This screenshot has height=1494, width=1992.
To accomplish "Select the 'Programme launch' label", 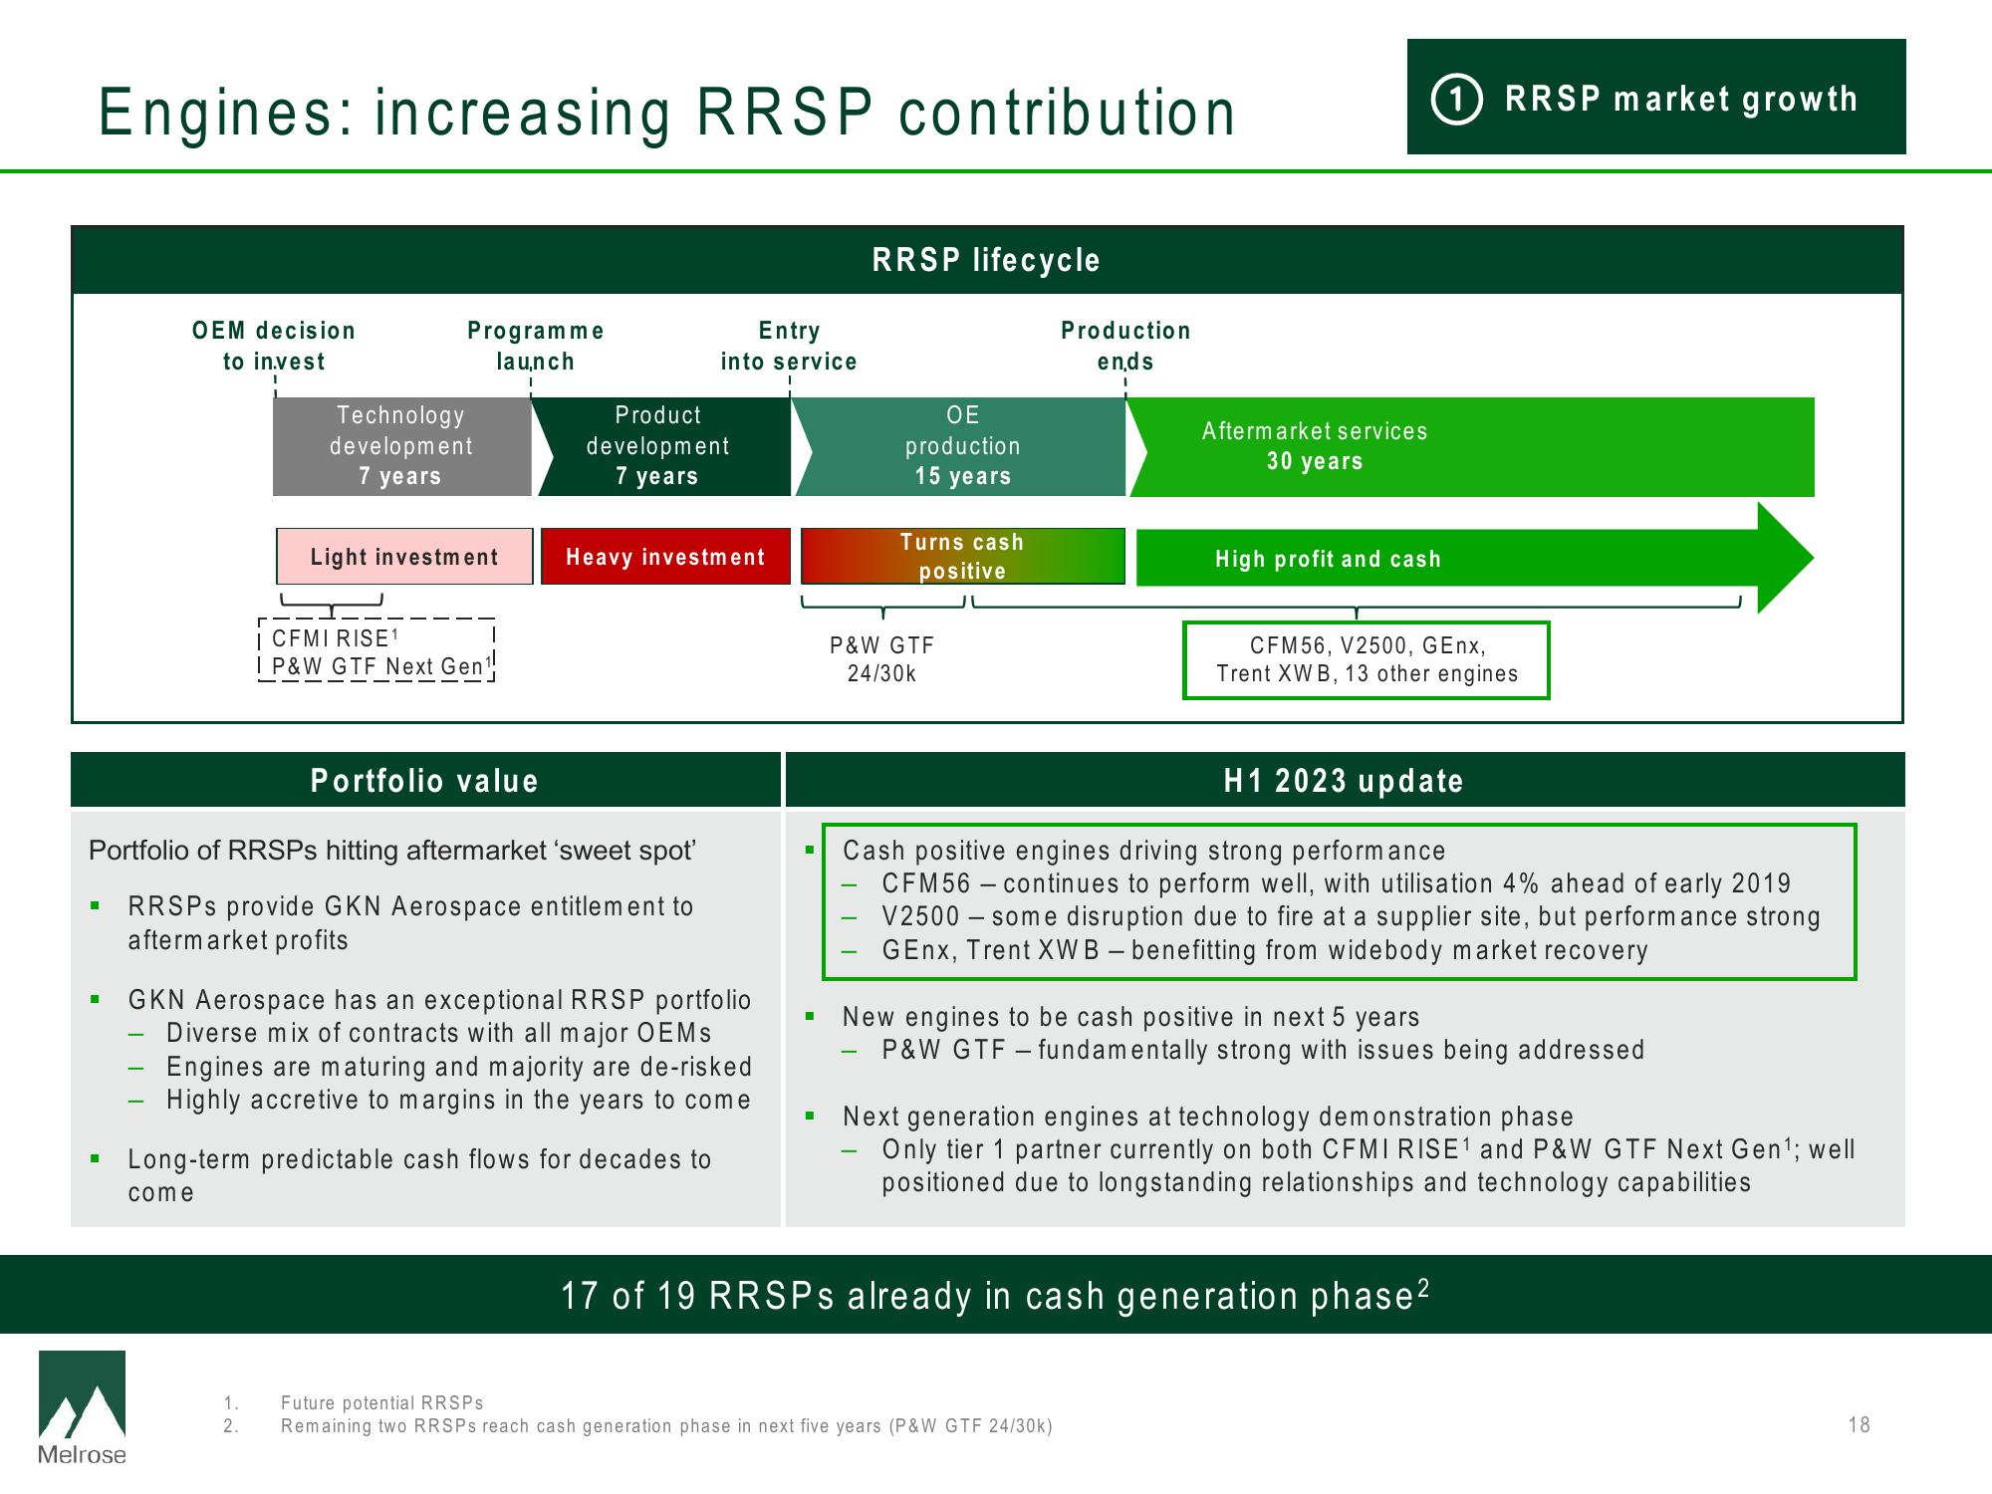I will click(536, 346).
